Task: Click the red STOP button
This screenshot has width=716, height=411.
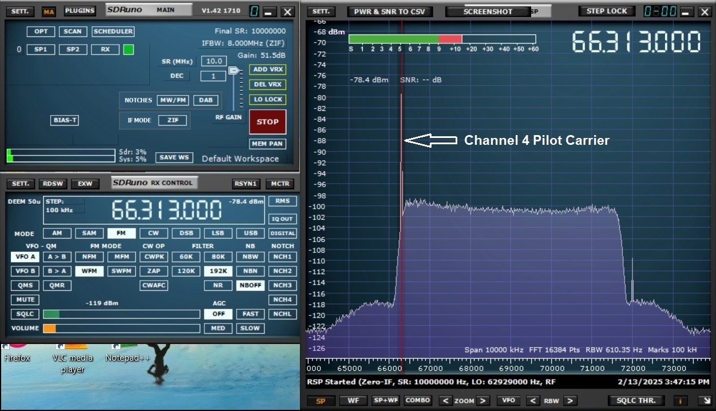Action: (268, 122)
